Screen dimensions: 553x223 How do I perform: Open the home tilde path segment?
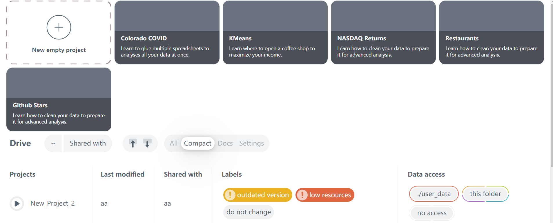coord(53,143)
